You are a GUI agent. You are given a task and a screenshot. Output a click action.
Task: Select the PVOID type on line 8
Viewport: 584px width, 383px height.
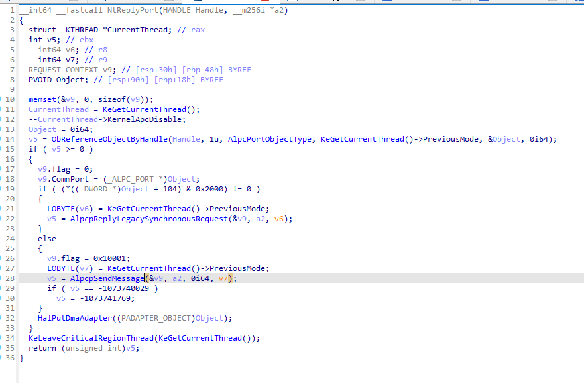(40, 80)
